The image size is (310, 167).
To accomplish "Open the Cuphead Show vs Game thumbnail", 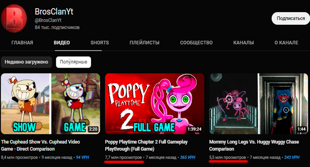I will [51, 103].
